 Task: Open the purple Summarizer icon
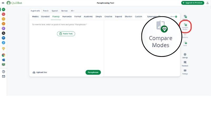click(x=3, y=28)
